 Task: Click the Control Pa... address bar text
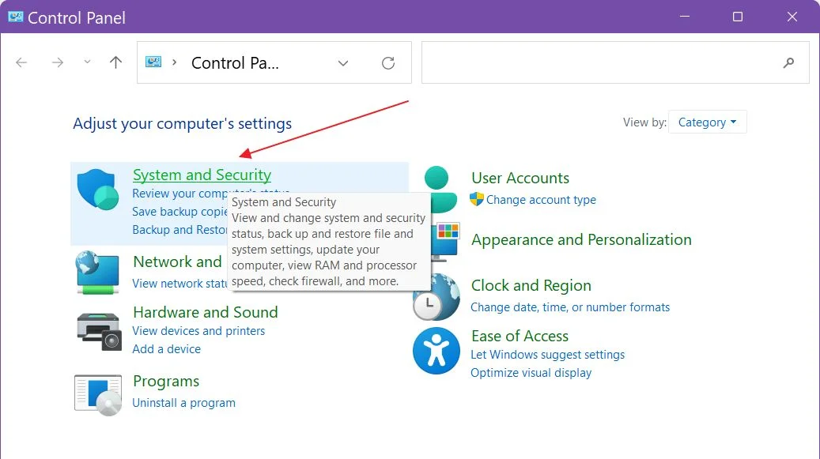[235, 63]
